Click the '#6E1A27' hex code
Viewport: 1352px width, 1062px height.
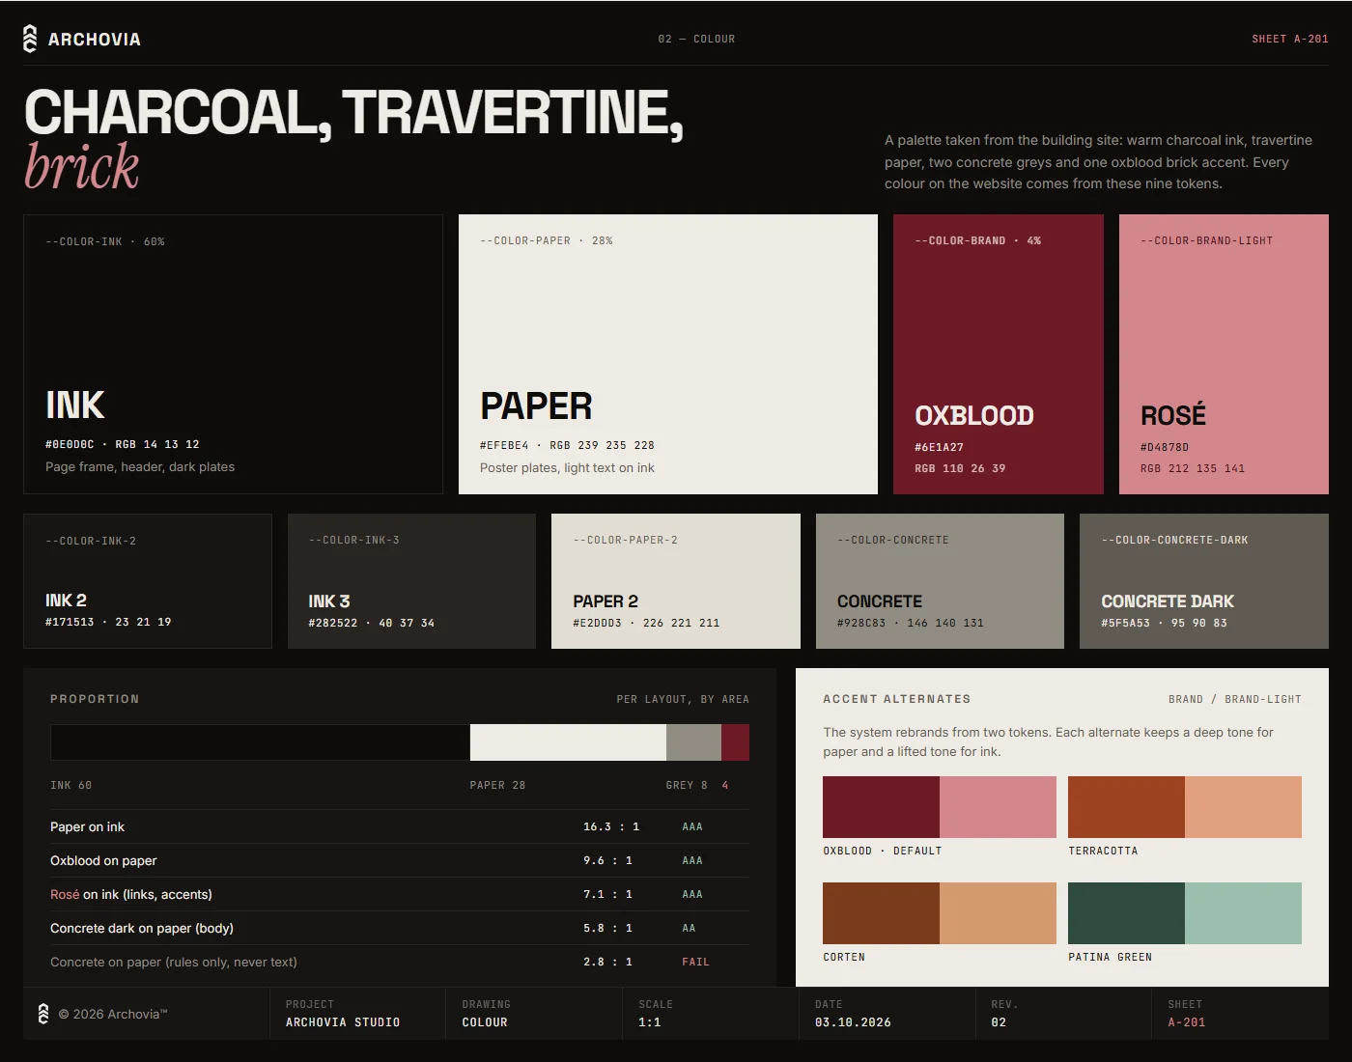click(939, 447)
